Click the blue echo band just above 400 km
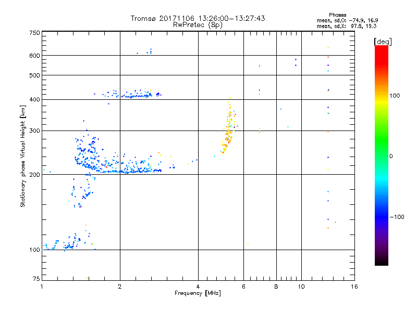This screenshot has width=417, height=312. click(x=129, y=94)
